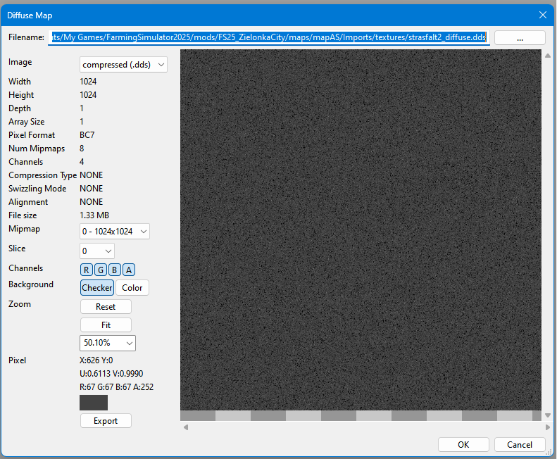Click the Pixel Format value BC7
557x459 pixels.
tap(87, 135)
